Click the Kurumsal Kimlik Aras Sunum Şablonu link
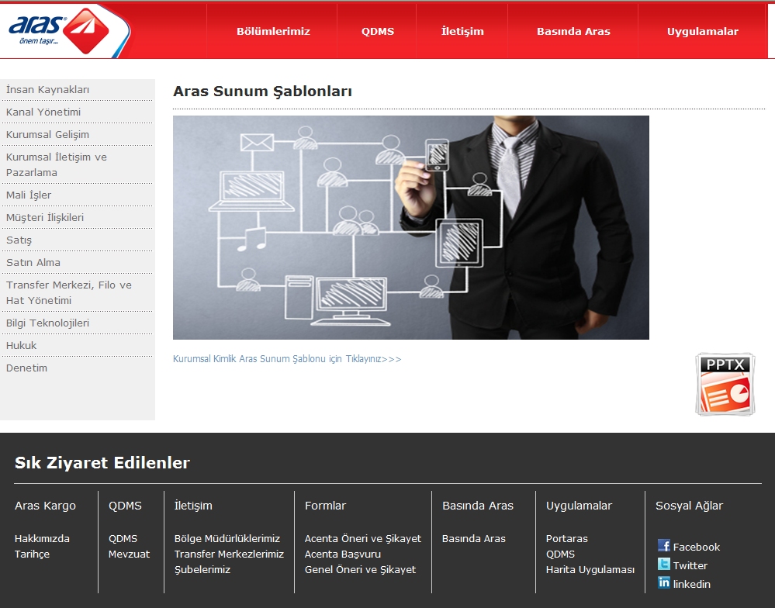The image size is (775, 608). (x=287, y=359)
